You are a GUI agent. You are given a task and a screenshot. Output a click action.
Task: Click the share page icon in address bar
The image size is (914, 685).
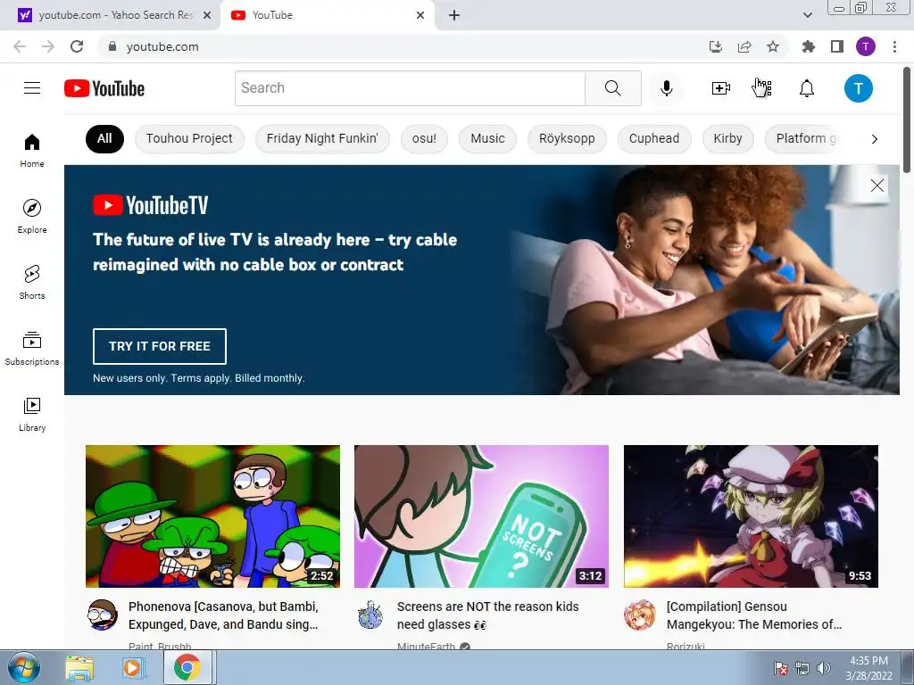point(744,46)
